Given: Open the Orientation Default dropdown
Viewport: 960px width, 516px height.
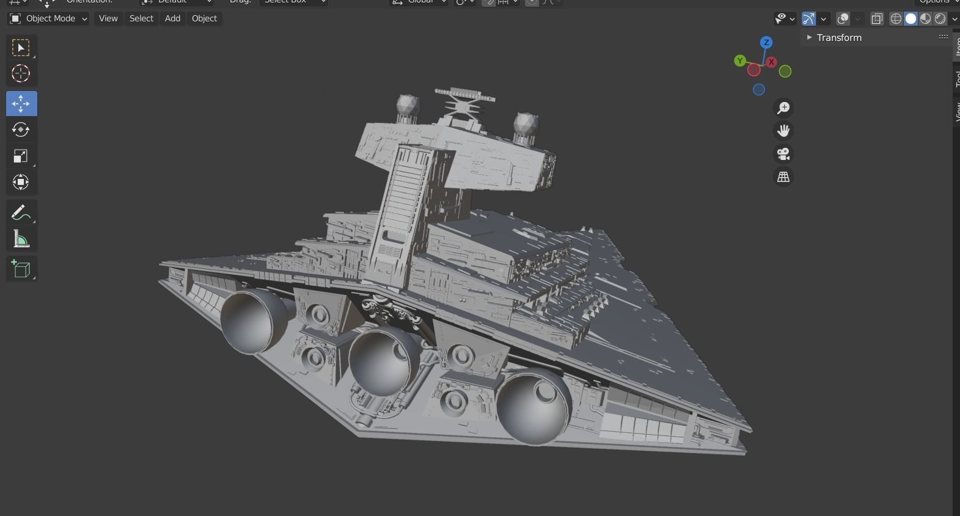Looking at the screenshot, I should pos(176,2).
